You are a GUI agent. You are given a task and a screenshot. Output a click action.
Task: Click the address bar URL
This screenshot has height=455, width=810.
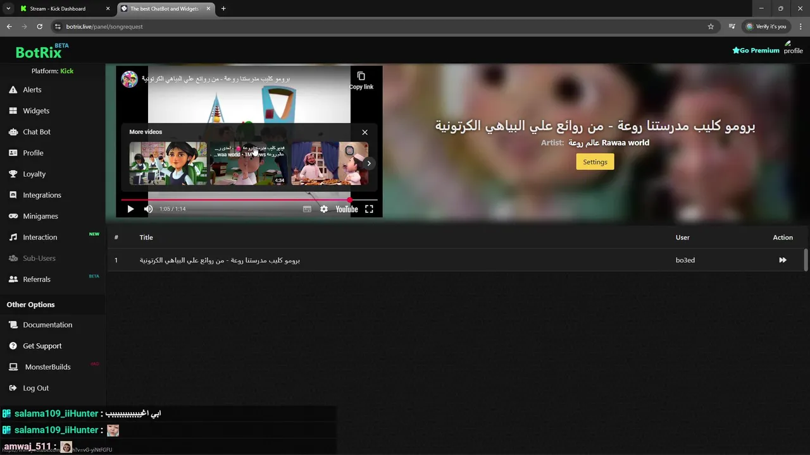click(x=104, y=27)
